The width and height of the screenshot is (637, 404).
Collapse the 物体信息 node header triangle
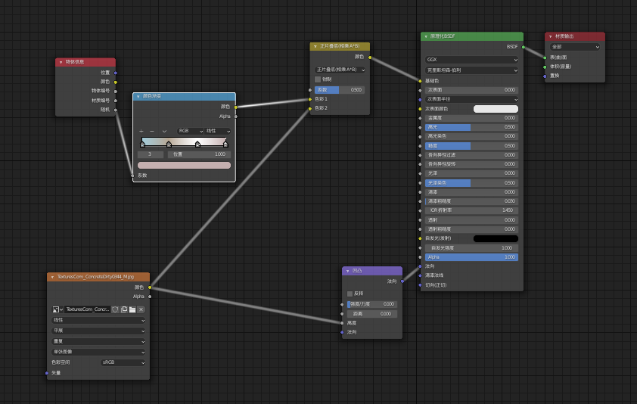(61, 62)
